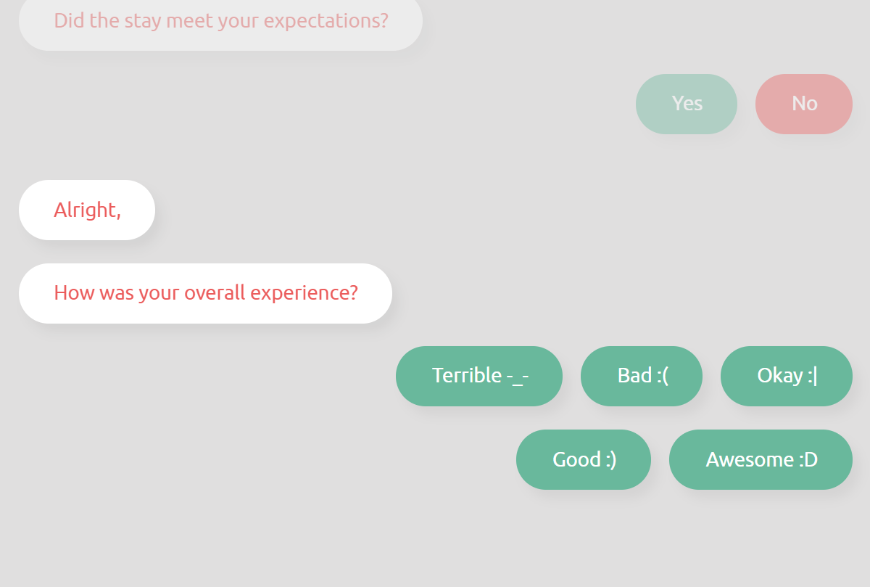Viewport: 870px width, 587px height.
Task: Reply Good to the overall experience question
Action: coord(584,459)
